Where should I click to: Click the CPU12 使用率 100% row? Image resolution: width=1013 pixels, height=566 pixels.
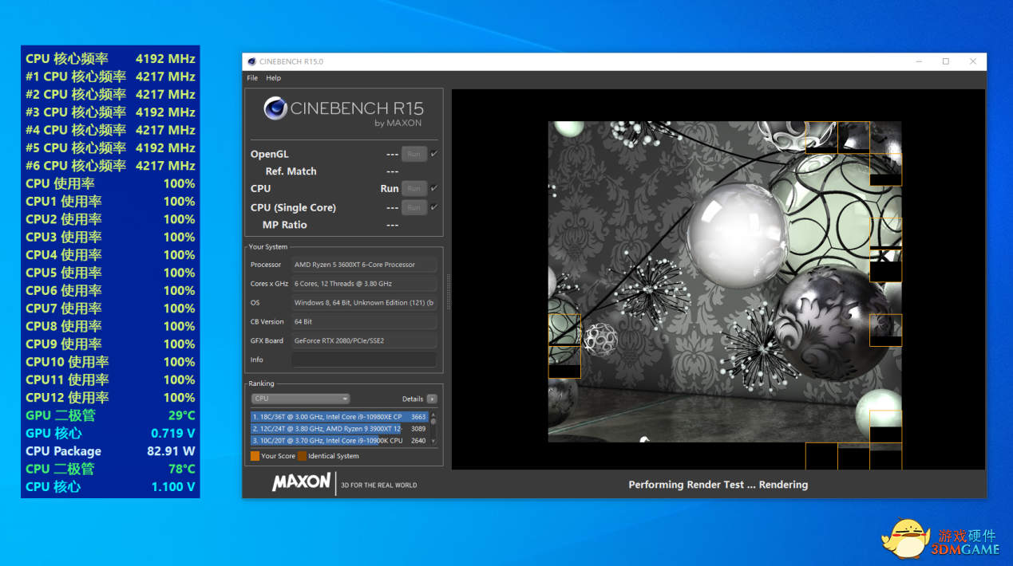pyautogui.click(x=110, y=398)
